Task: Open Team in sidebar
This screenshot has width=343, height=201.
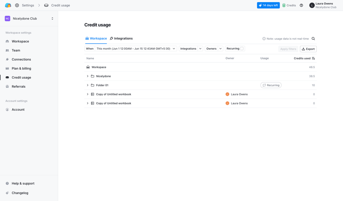Action: pyautogui.click(x=16, y=50)
